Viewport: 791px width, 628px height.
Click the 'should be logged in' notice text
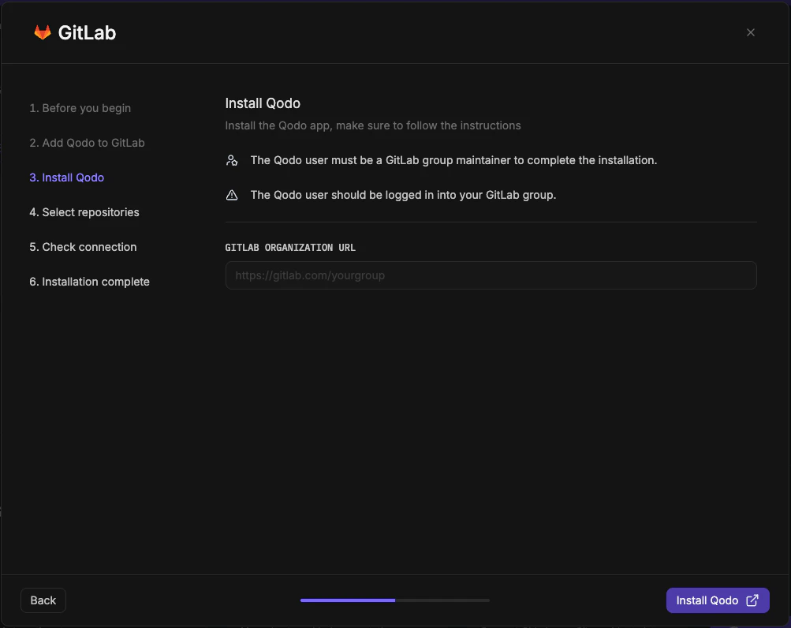click(x=403, y=195)
